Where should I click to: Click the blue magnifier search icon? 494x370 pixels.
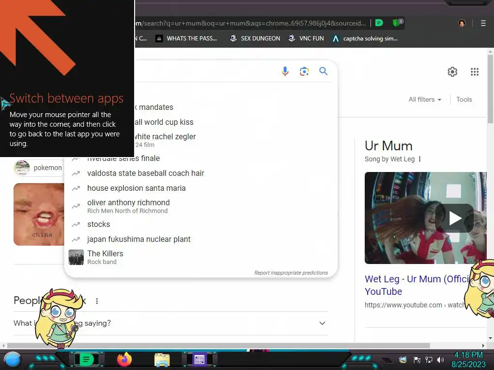coord(323,71)
